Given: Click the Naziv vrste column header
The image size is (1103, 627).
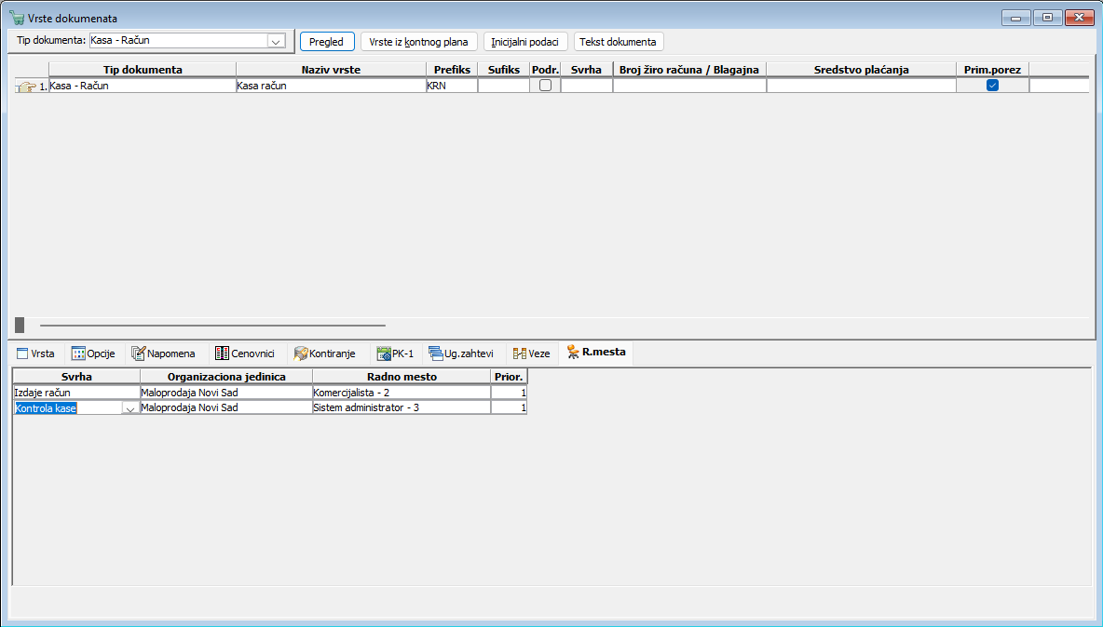Looking at the screenshot, I should point(331,70).
